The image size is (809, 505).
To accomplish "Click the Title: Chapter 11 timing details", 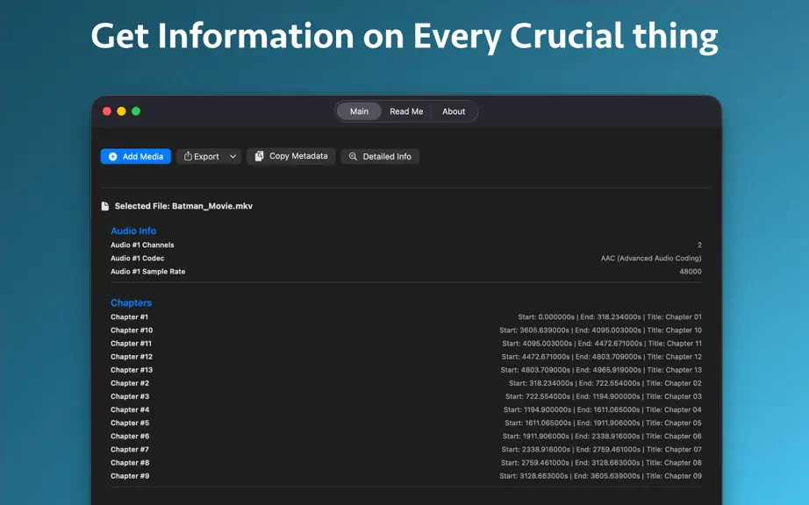I will click(602, 344).
